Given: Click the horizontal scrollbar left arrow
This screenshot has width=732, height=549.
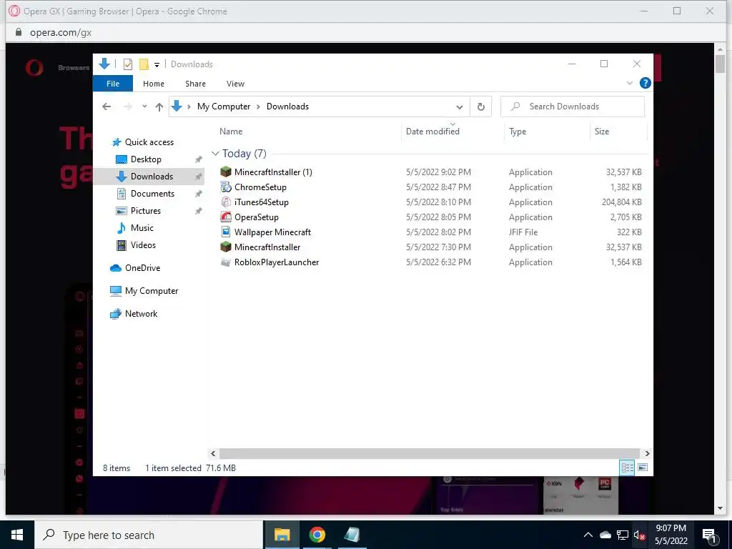Looking at the screenshot, I should (x=213, y=453).
